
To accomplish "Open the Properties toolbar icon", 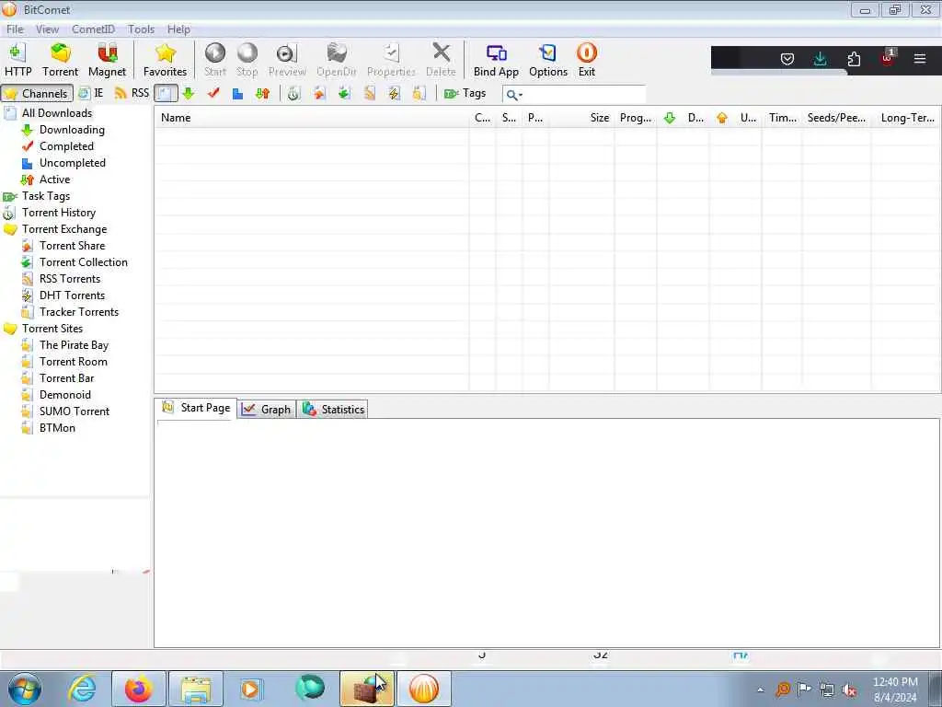I will pos(391,60).
